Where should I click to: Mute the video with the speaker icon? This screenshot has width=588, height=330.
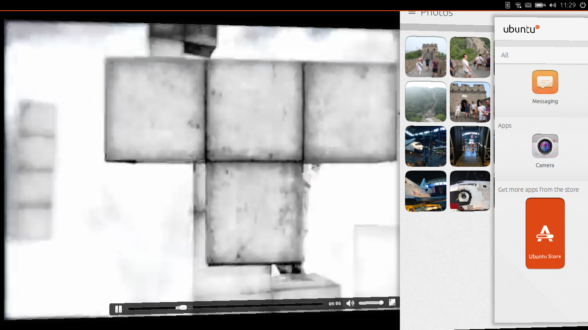[x=350, y=303]
